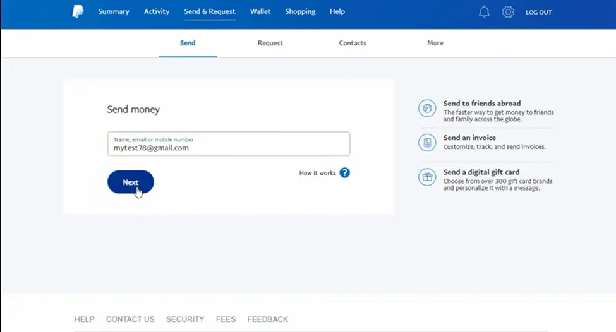The width and height of the screenshot is (616, 332).
Task: Open the Shopping menu item
Action: click(x=300, y=11)
